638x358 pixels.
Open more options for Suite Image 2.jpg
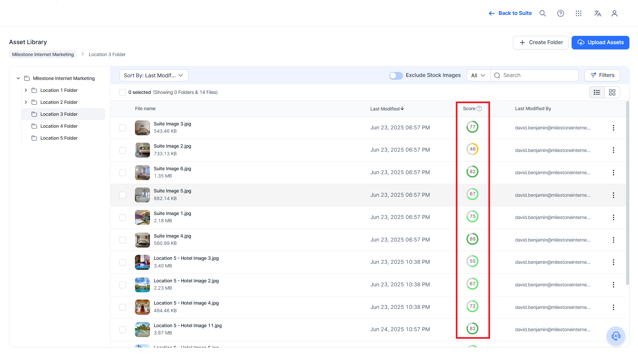coord(613,150)
